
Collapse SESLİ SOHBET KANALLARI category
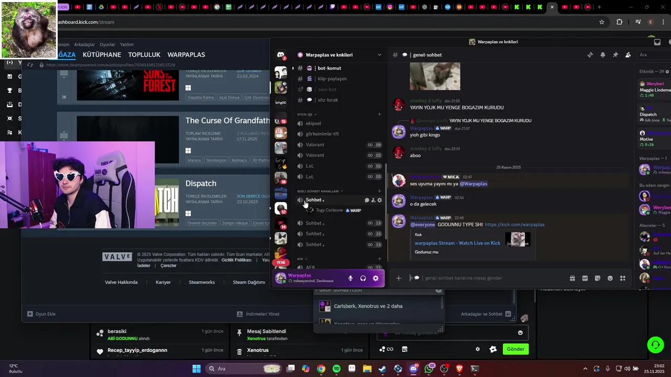(320, 191)
